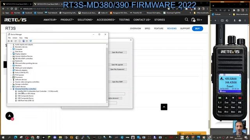
Task: Click the FEATURE link on RT3S page
Action: pos(159,28)
